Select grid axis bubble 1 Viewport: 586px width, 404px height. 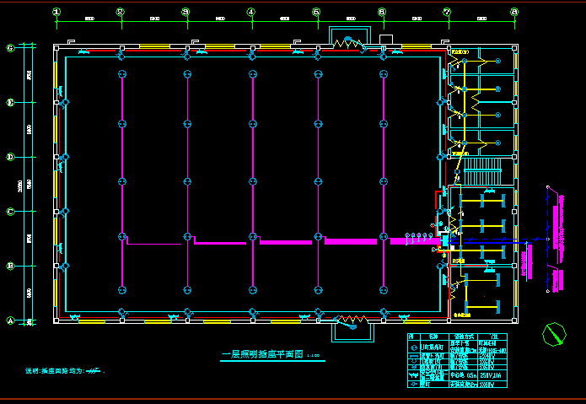point(56,12)
